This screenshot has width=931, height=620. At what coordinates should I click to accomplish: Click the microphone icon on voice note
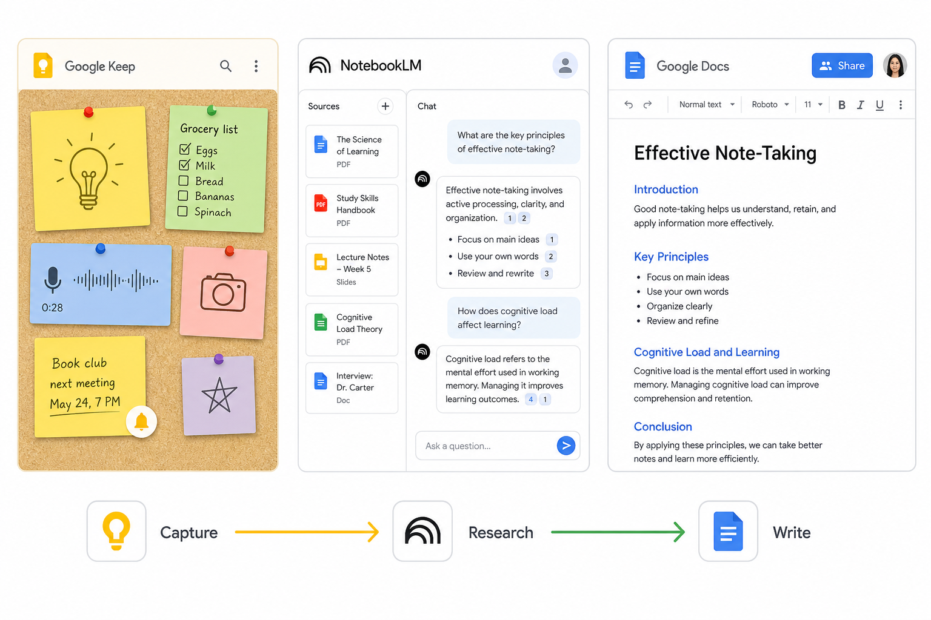pyautogui.click(x=53, y=279)
